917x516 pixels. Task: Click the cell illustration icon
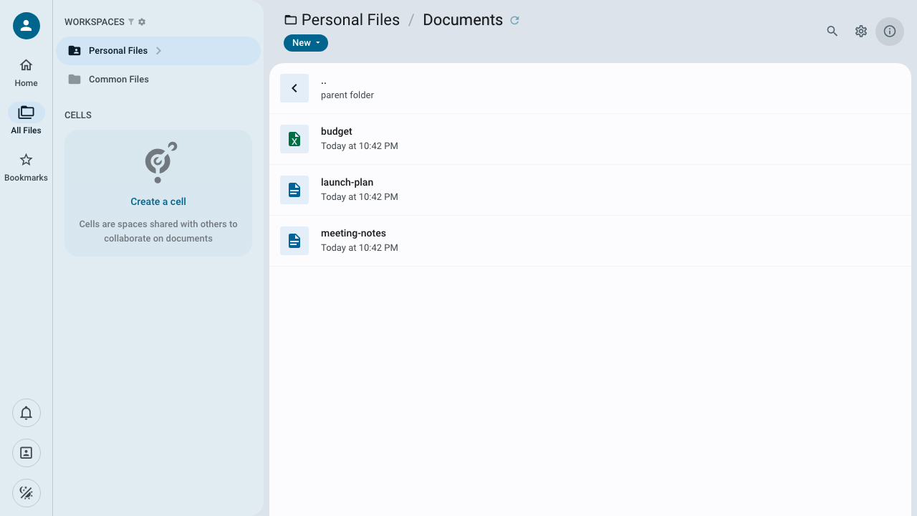click(160, 162)
